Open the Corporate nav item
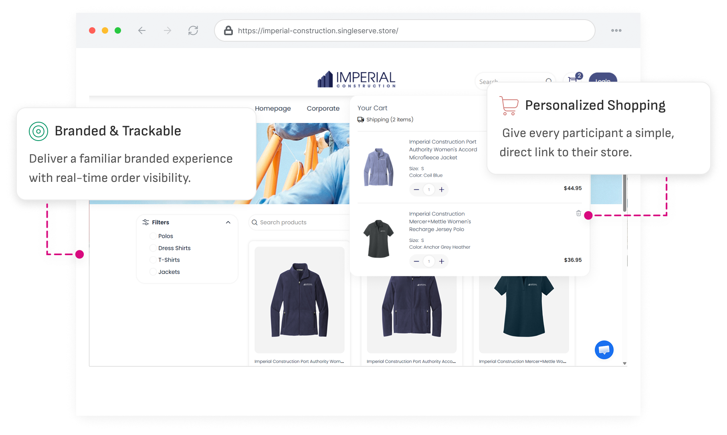727x435 pixels. (x=323, y=108)
